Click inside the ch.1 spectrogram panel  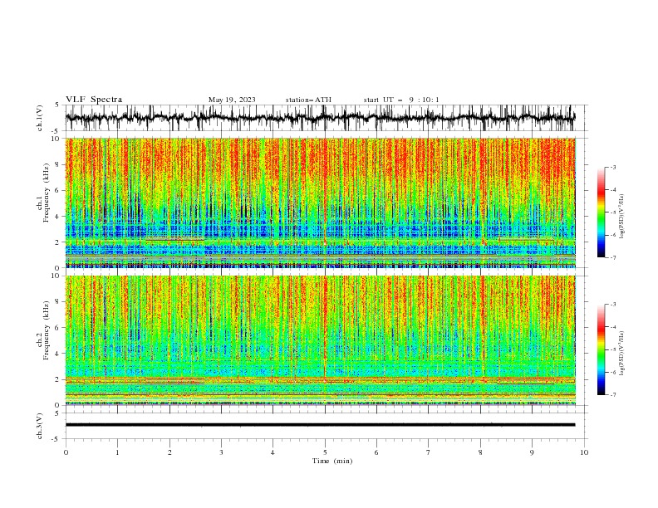click(x=320, y=203)
